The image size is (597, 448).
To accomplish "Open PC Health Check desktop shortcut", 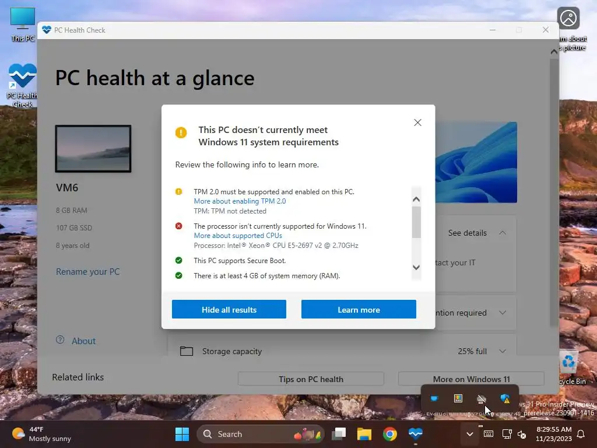I will tap(23, 86).
